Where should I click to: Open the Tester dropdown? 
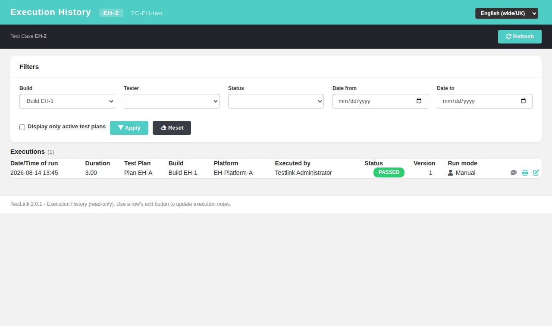pyautogui.click(x=172, y=101)
